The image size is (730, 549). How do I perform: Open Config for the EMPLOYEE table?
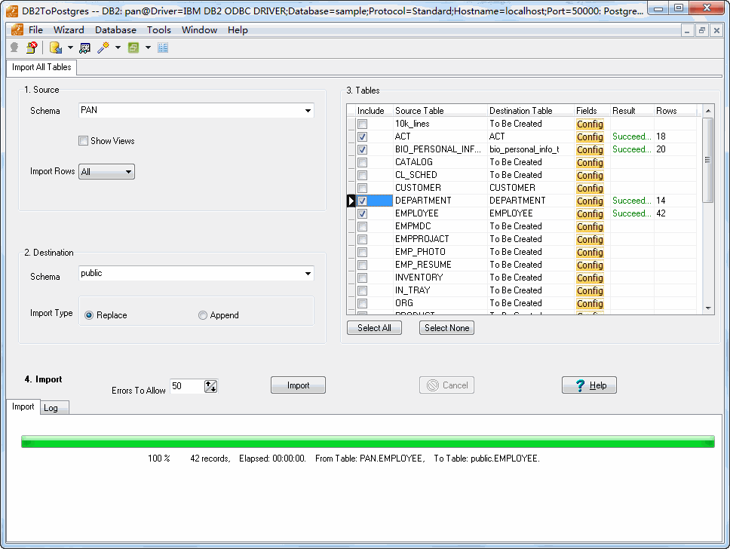click(x=590, y=213)
